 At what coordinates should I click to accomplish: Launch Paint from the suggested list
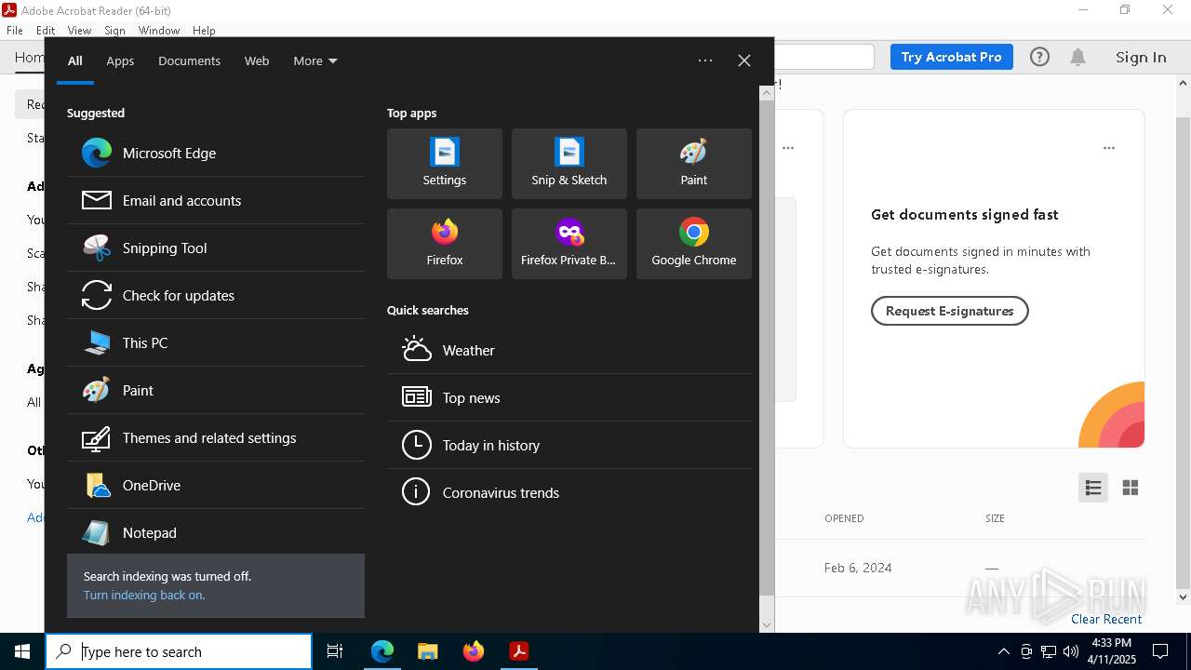tap(216, 390)
